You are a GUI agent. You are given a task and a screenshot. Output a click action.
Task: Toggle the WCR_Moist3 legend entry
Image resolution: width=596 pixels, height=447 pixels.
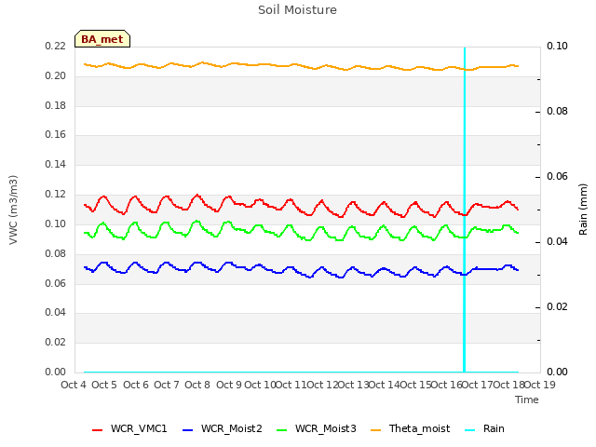point(317,428)
